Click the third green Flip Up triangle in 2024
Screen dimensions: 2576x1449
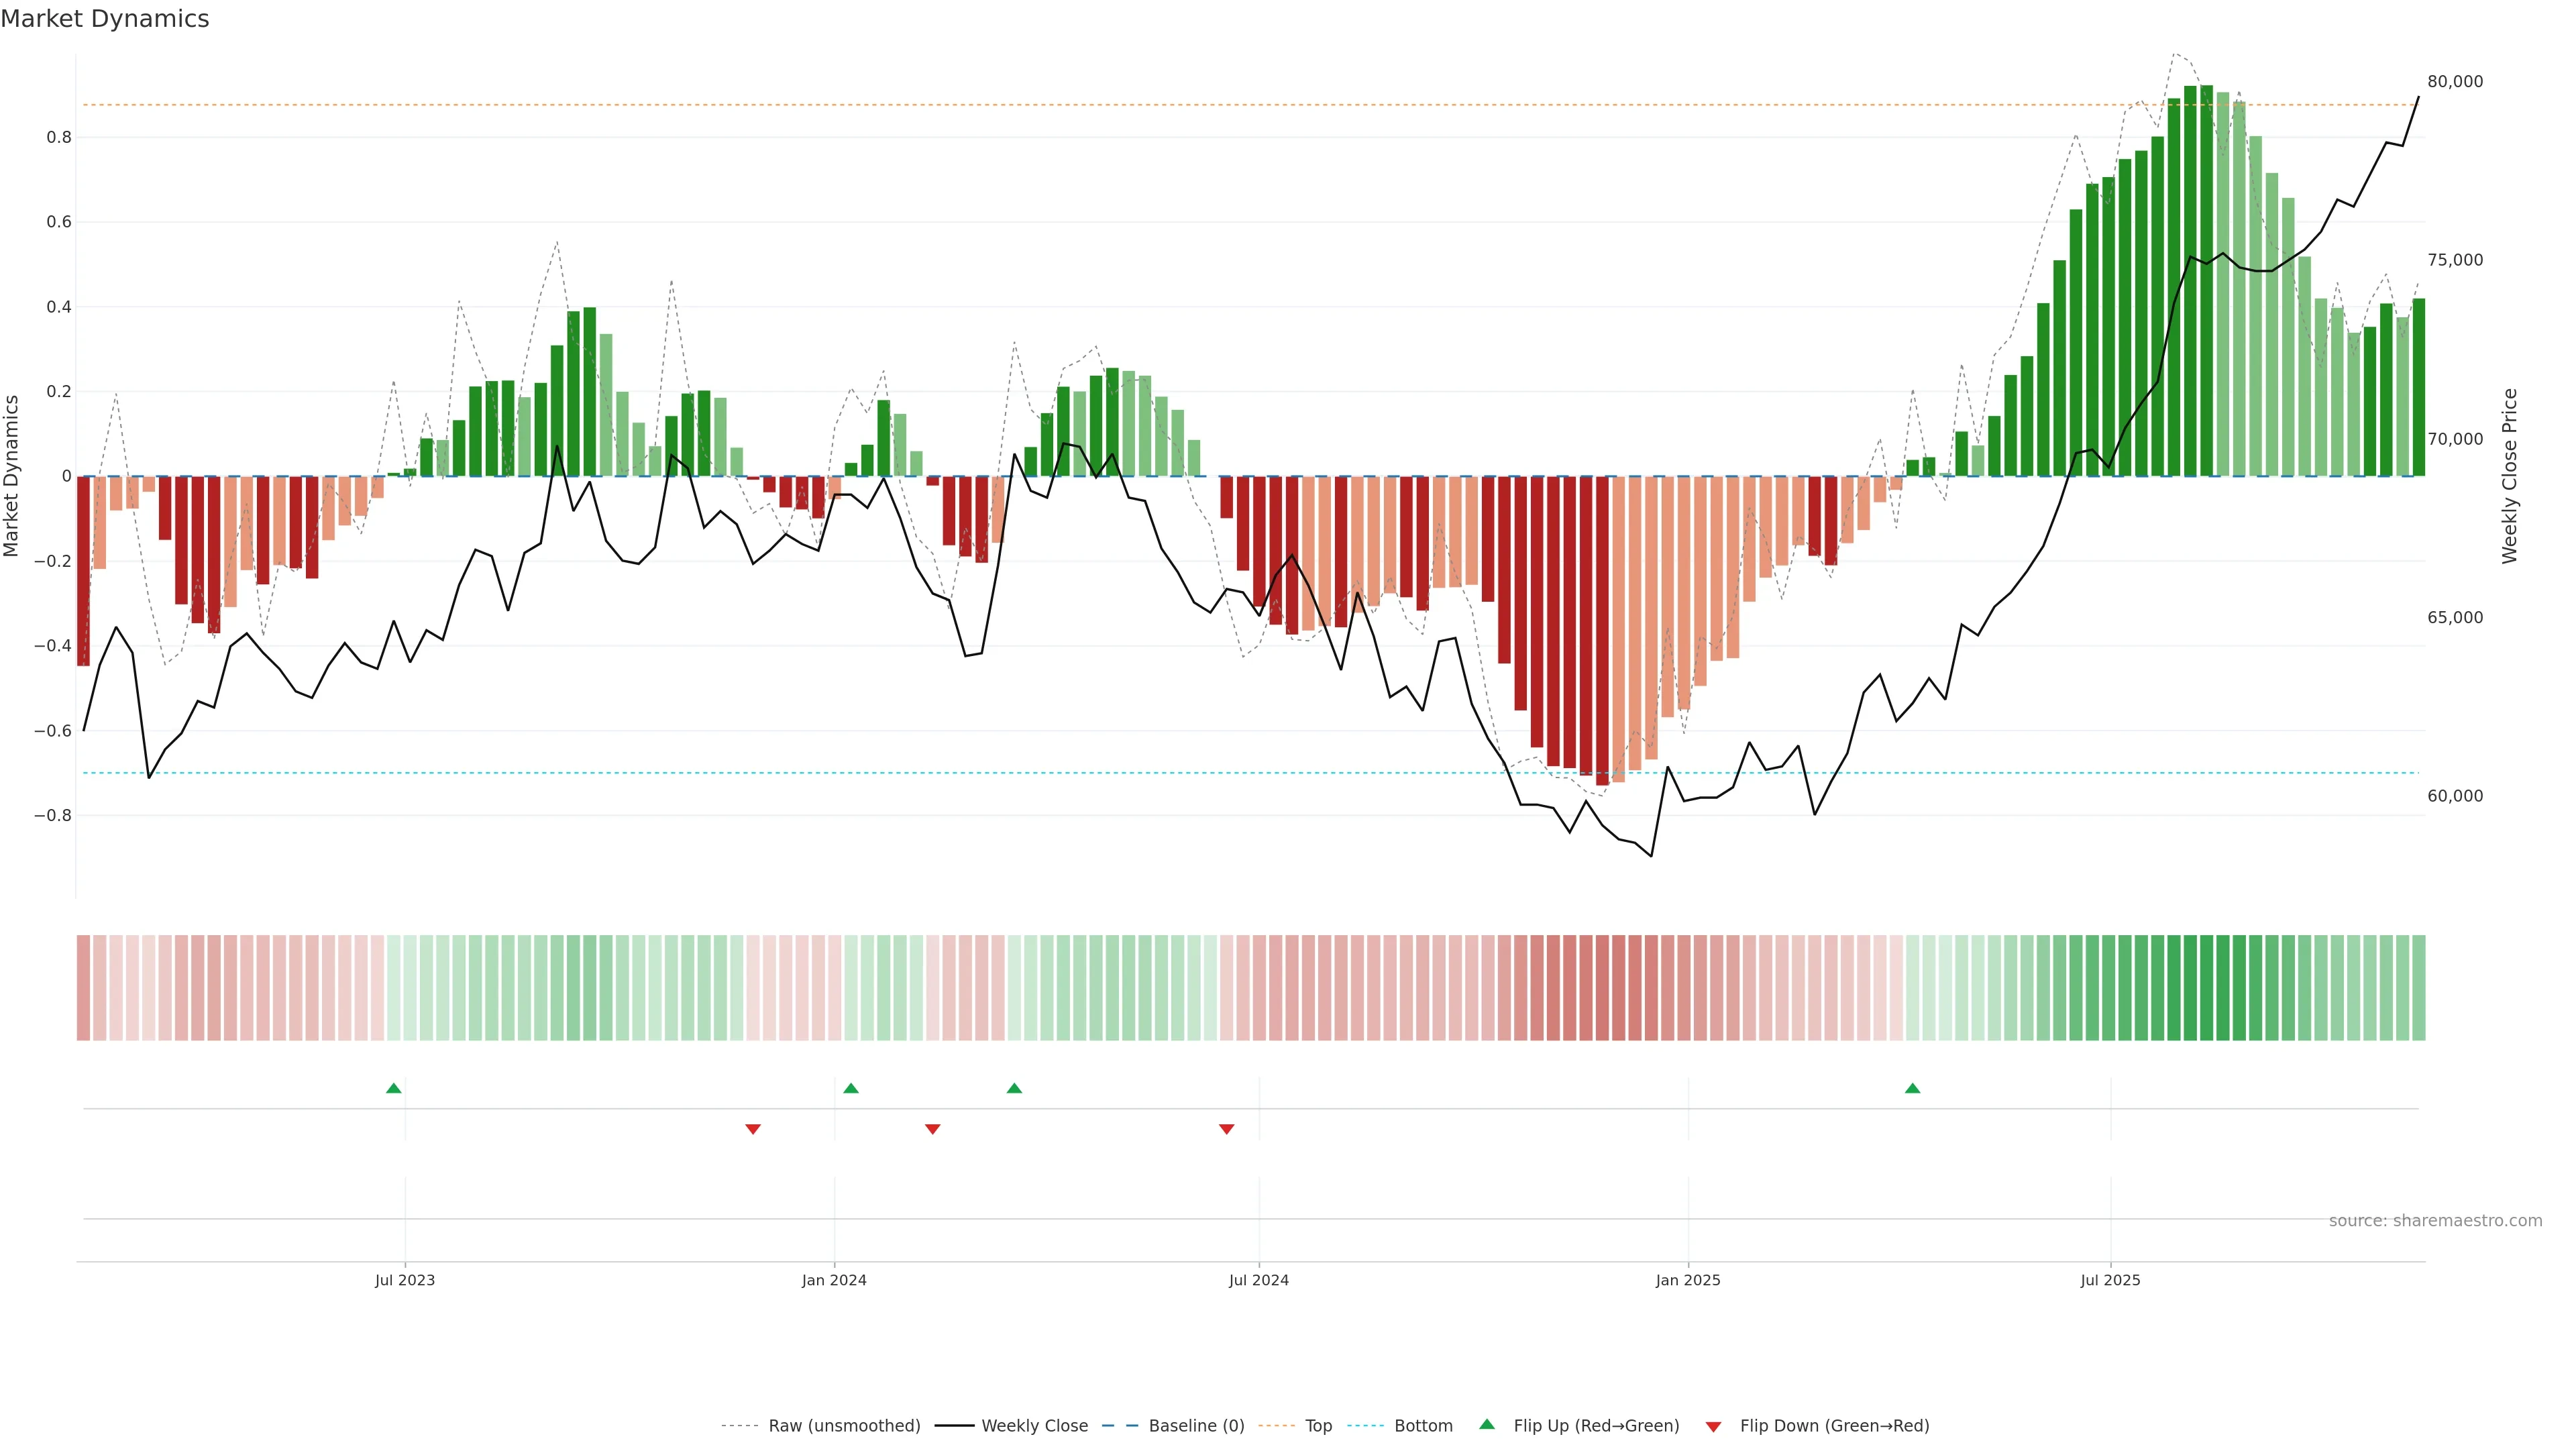1014,1088
